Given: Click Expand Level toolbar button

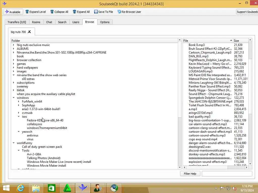Looking at the screenshot, I should tap(36, 12).
